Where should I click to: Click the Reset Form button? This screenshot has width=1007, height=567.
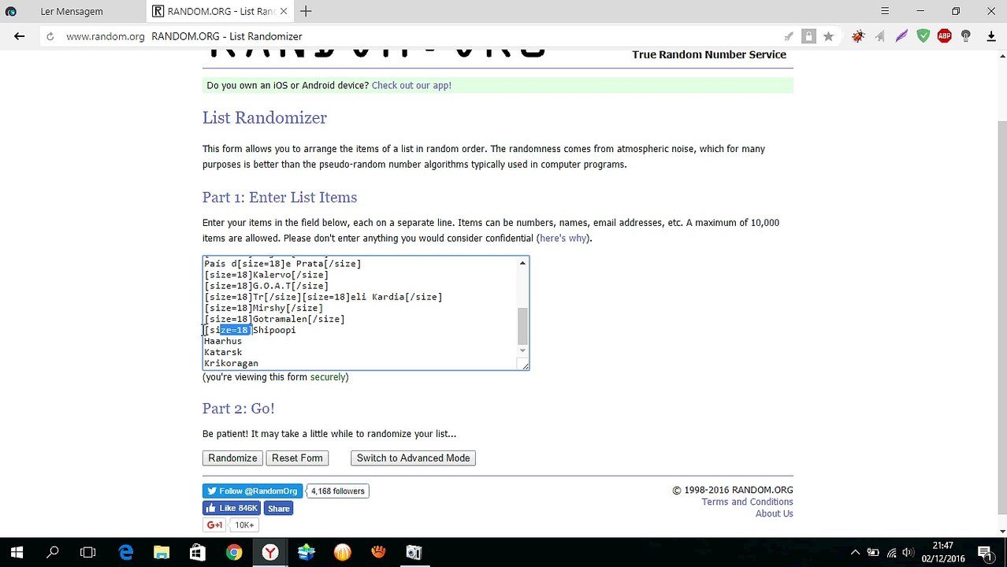(x=297, y=458)
